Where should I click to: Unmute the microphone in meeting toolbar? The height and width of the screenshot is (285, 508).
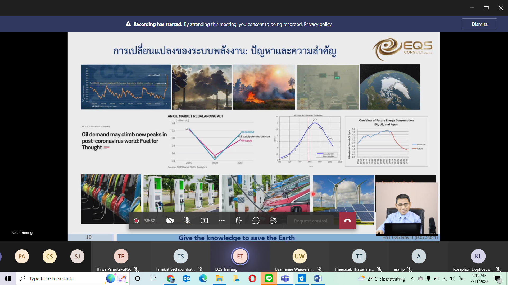(x=187, y=221)
